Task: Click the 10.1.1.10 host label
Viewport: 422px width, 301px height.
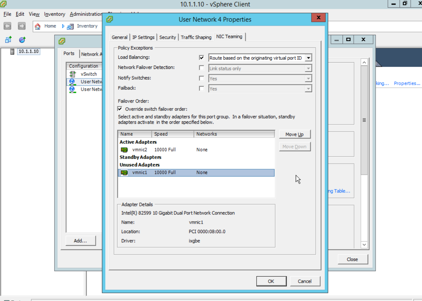Action: point(29,51)
